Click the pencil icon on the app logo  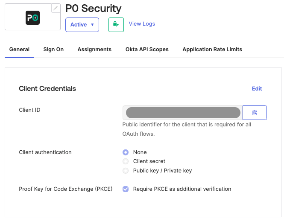(x=56, y=9)
